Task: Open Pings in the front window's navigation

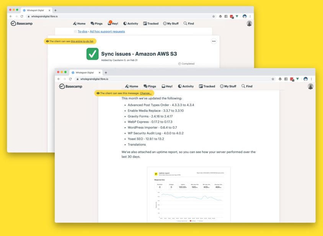Action: click(x=150, y=86)
